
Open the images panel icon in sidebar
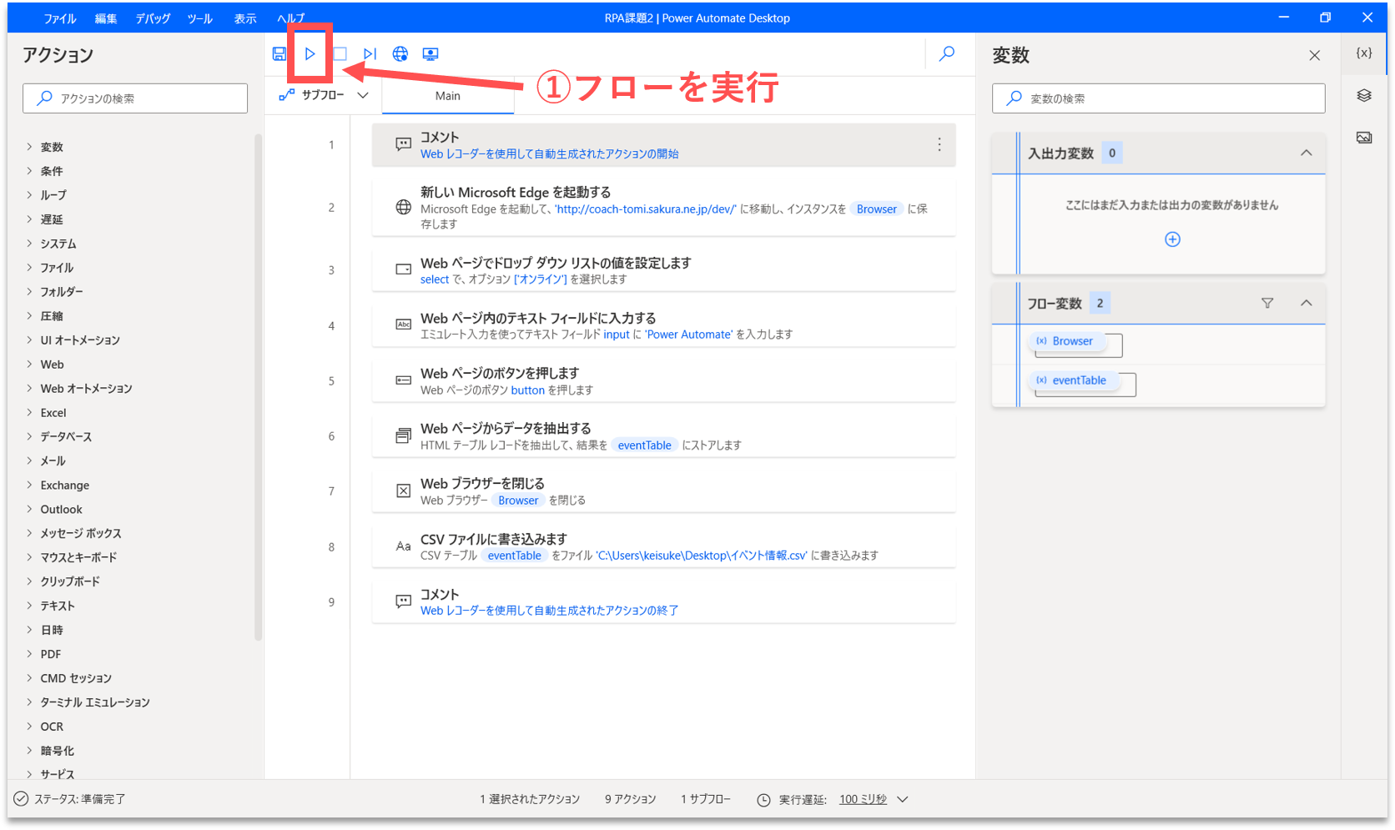point(1364,138)
